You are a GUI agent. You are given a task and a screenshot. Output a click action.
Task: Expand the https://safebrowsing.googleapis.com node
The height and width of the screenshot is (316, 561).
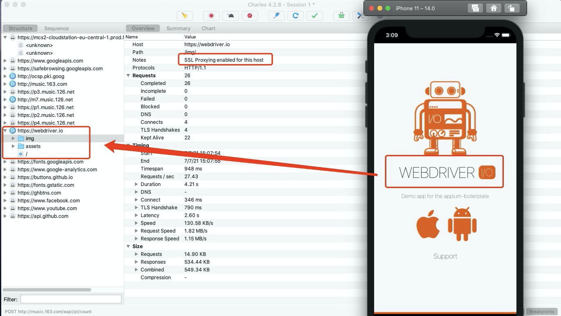pyautogui.click(x=5, y=69)
